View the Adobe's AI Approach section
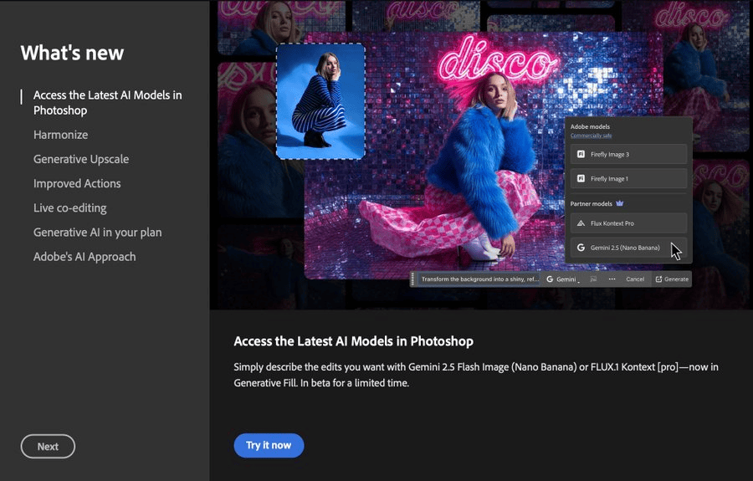Screen dimensions: 753x481 [85, 257]
